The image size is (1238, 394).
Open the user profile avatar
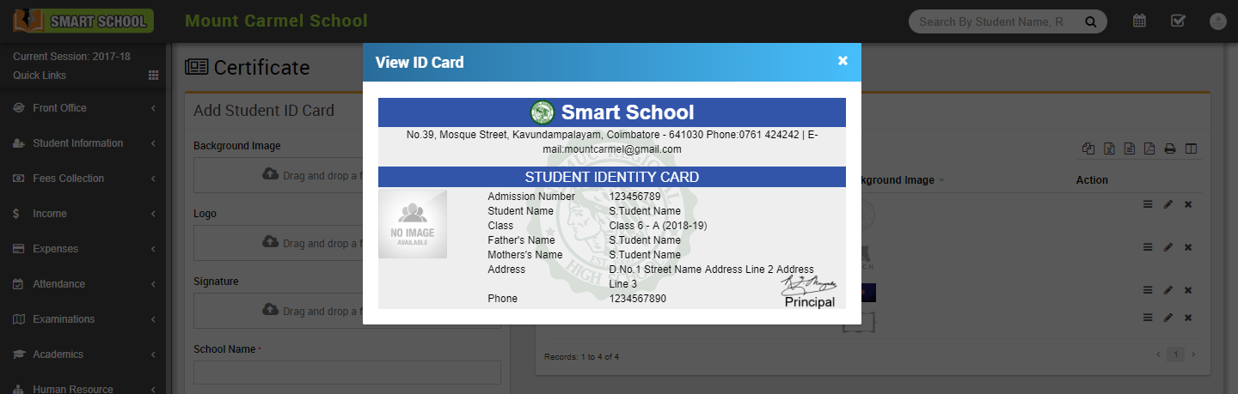click(x=1217, y=21)
